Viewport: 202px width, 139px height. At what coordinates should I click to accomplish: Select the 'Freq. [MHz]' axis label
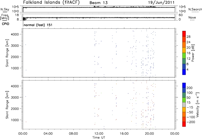pyautogui.click(x=5, y=17)
